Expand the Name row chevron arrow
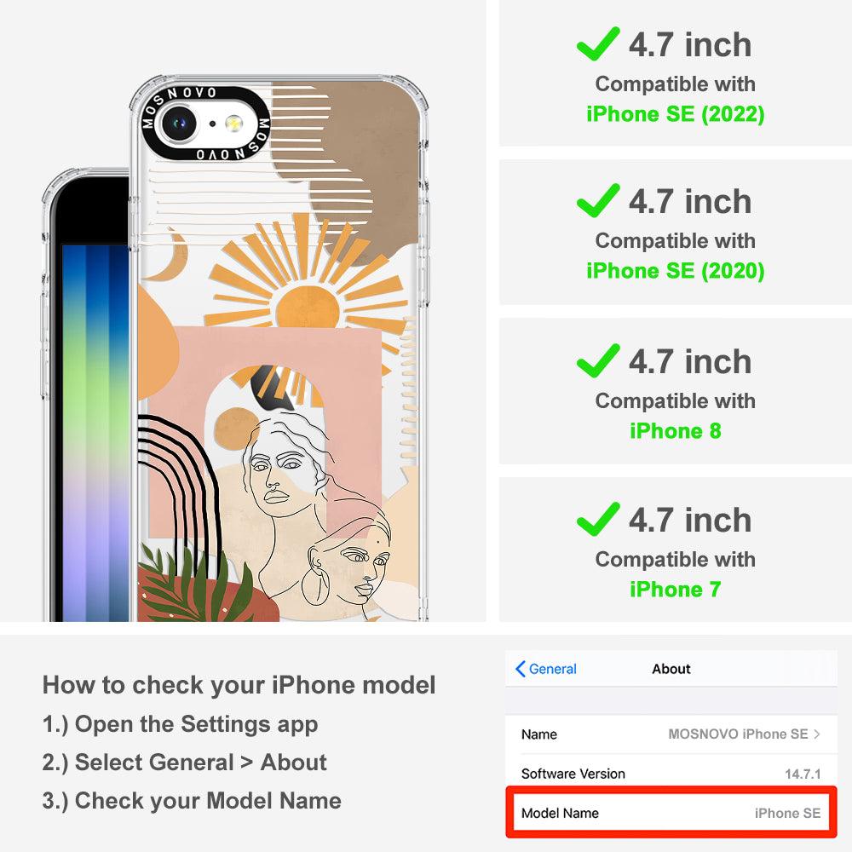Image resolution: width=852 pixels, height=852 pixels. 817,734
